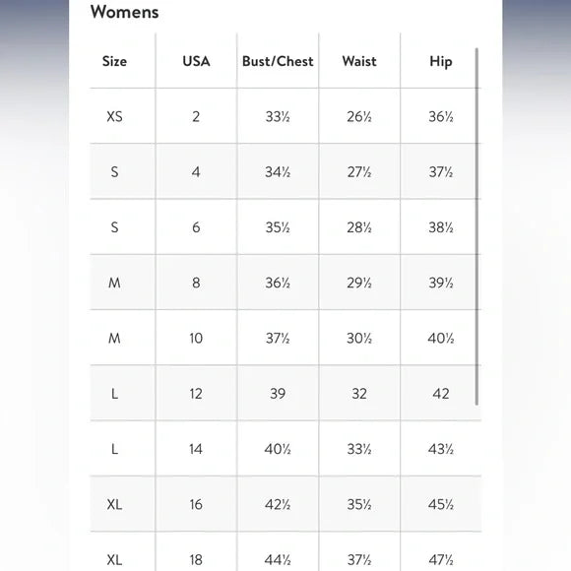Click the Waist column header
Screen dimensions: 571x571
pyautogui.click(x=359, y=61)
